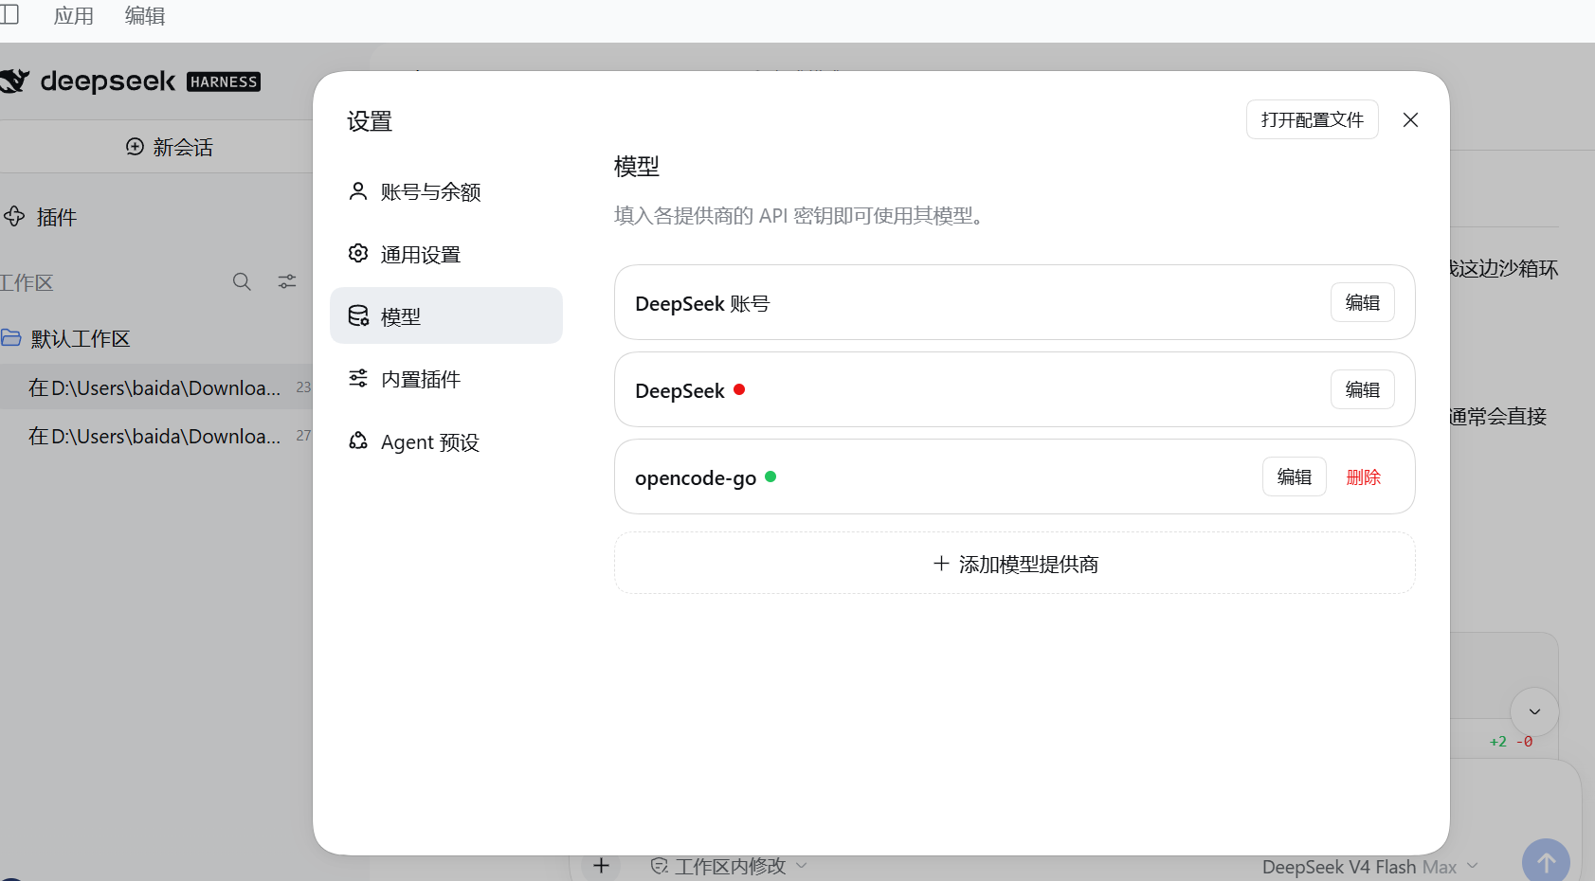Edit the opencode-go provider
Viewport: 1595px width, 881px height.
pos(1294,477)
